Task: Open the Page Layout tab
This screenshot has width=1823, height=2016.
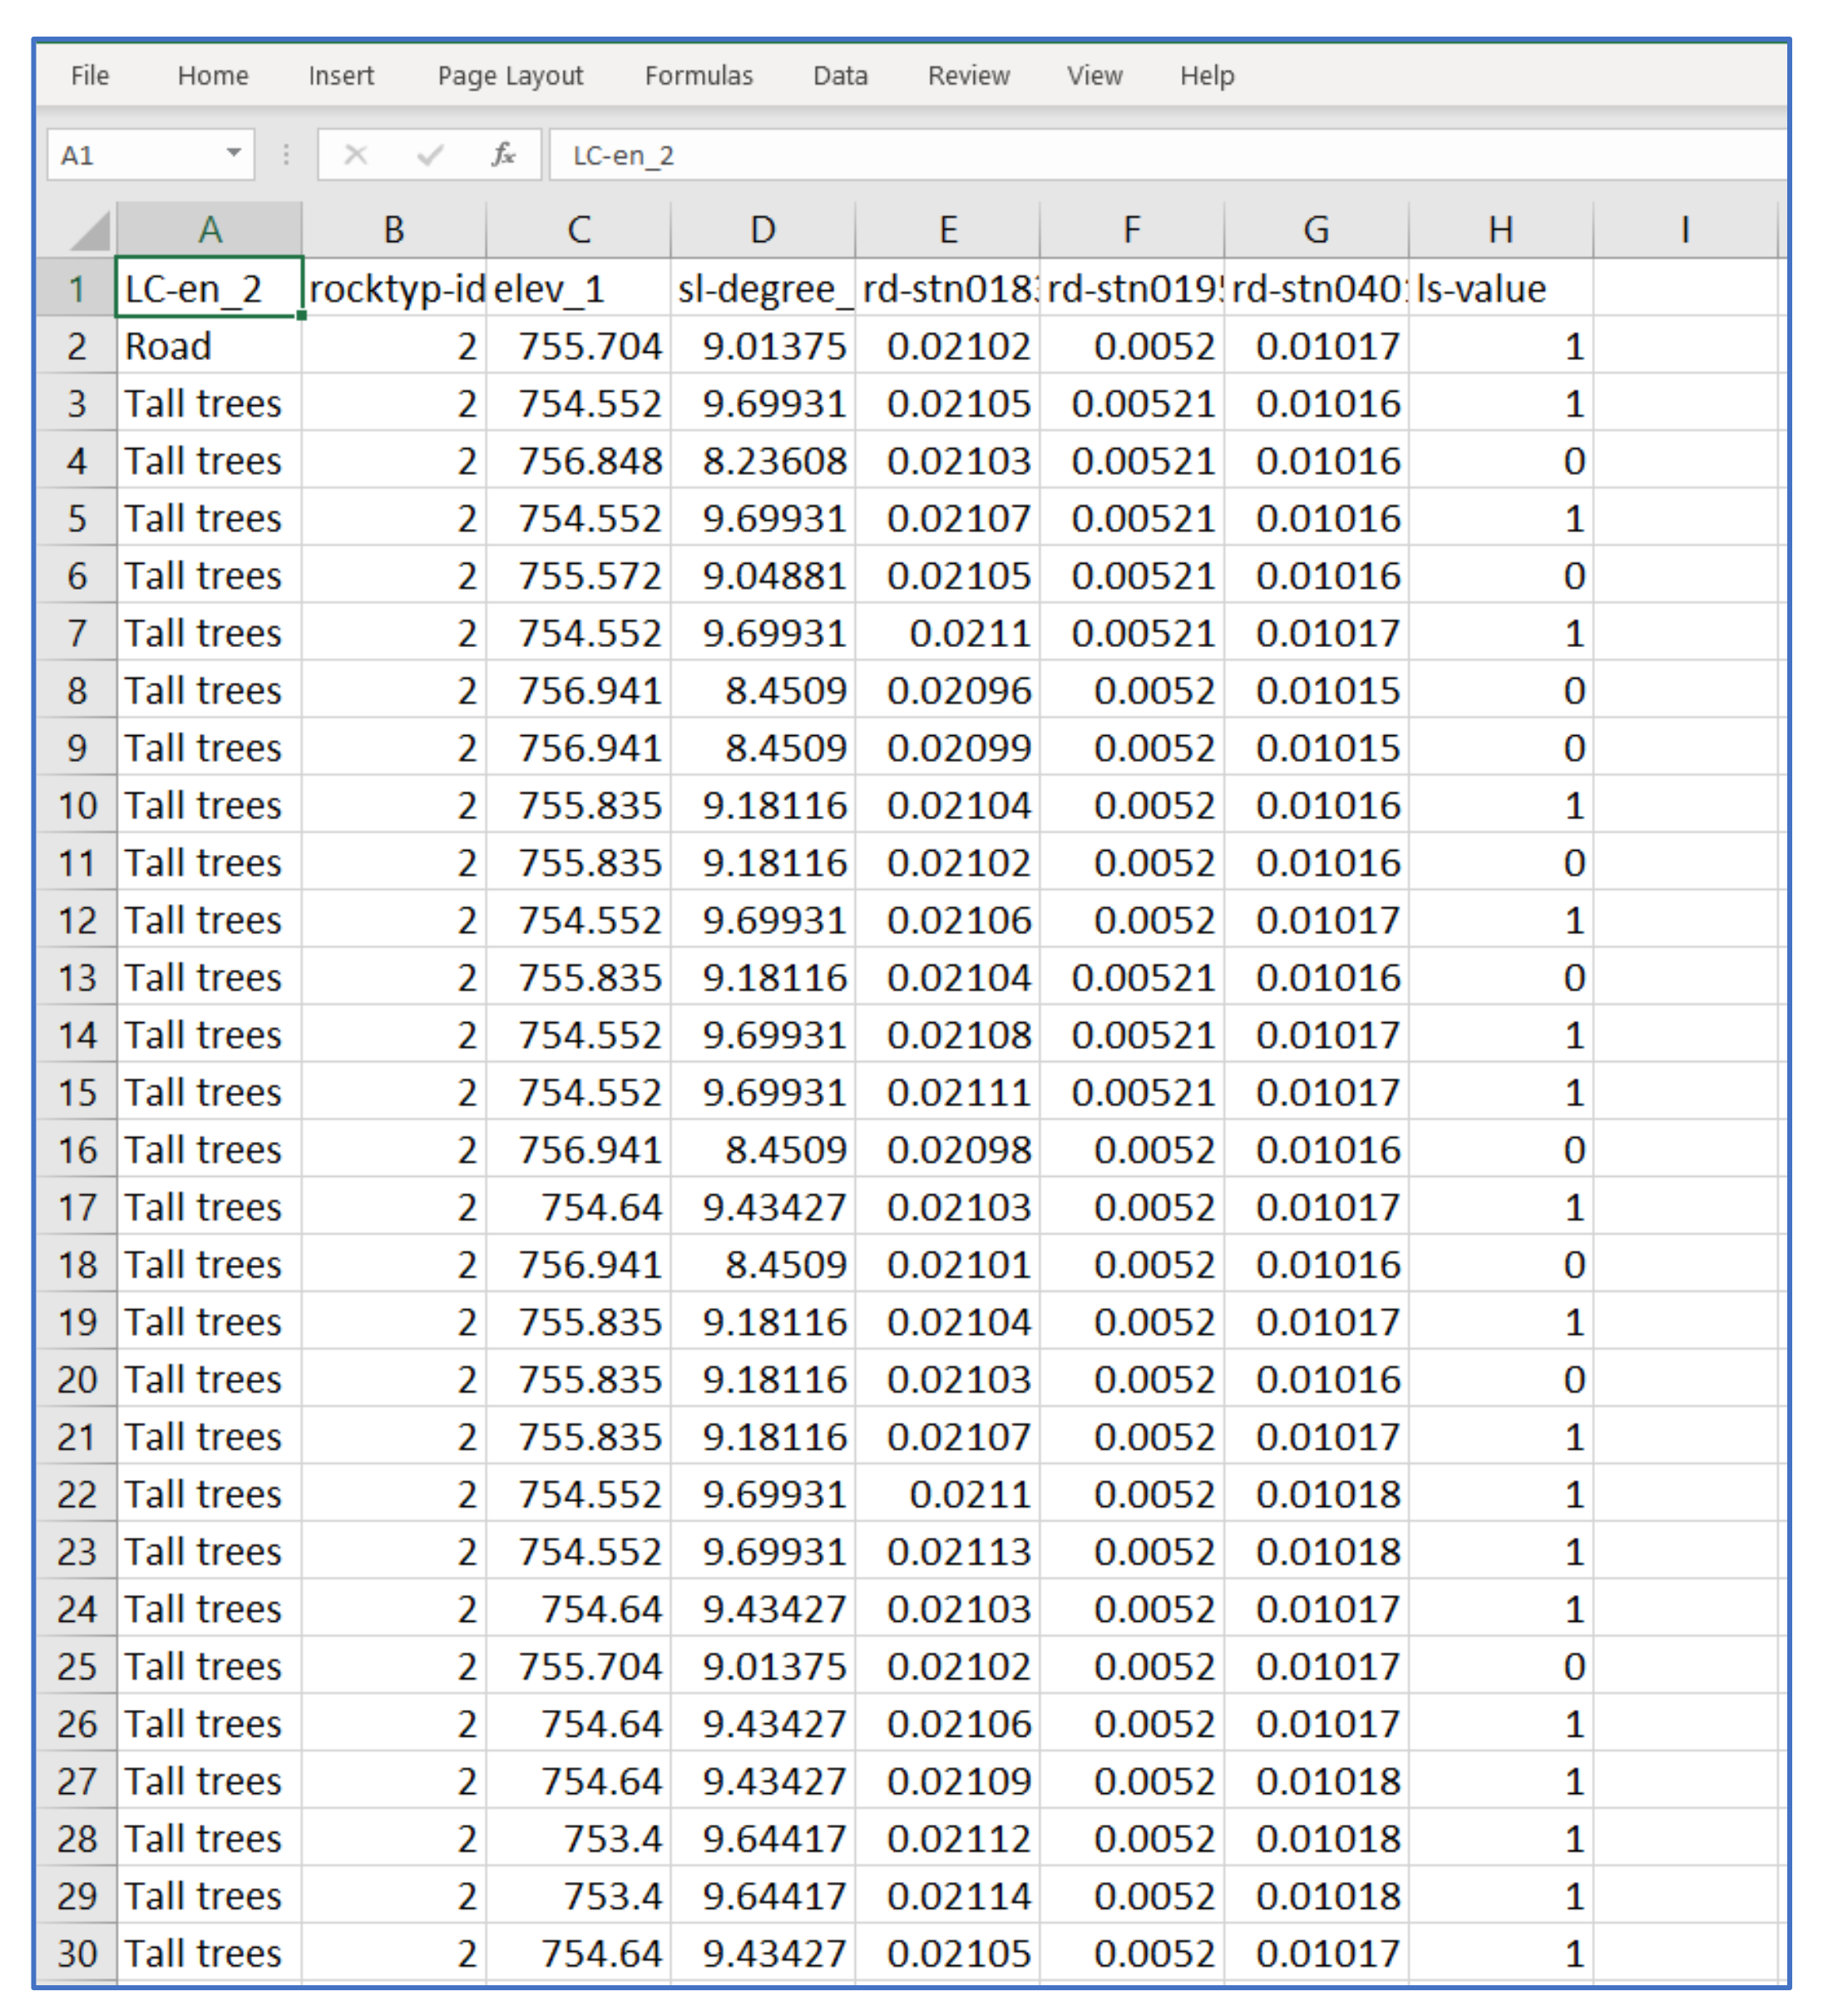Action: [510, 76]
